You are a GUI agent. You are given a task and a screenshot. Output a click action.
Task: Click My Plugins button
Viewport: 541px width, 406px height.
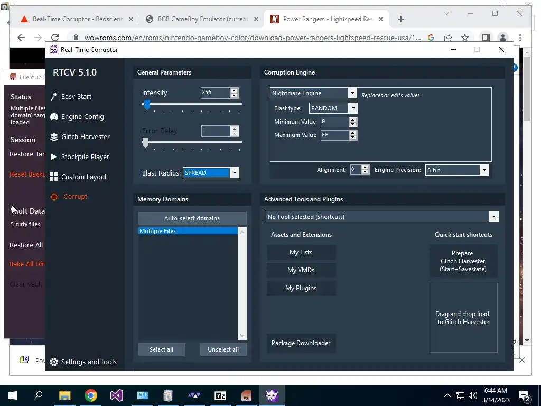point(301,288)
